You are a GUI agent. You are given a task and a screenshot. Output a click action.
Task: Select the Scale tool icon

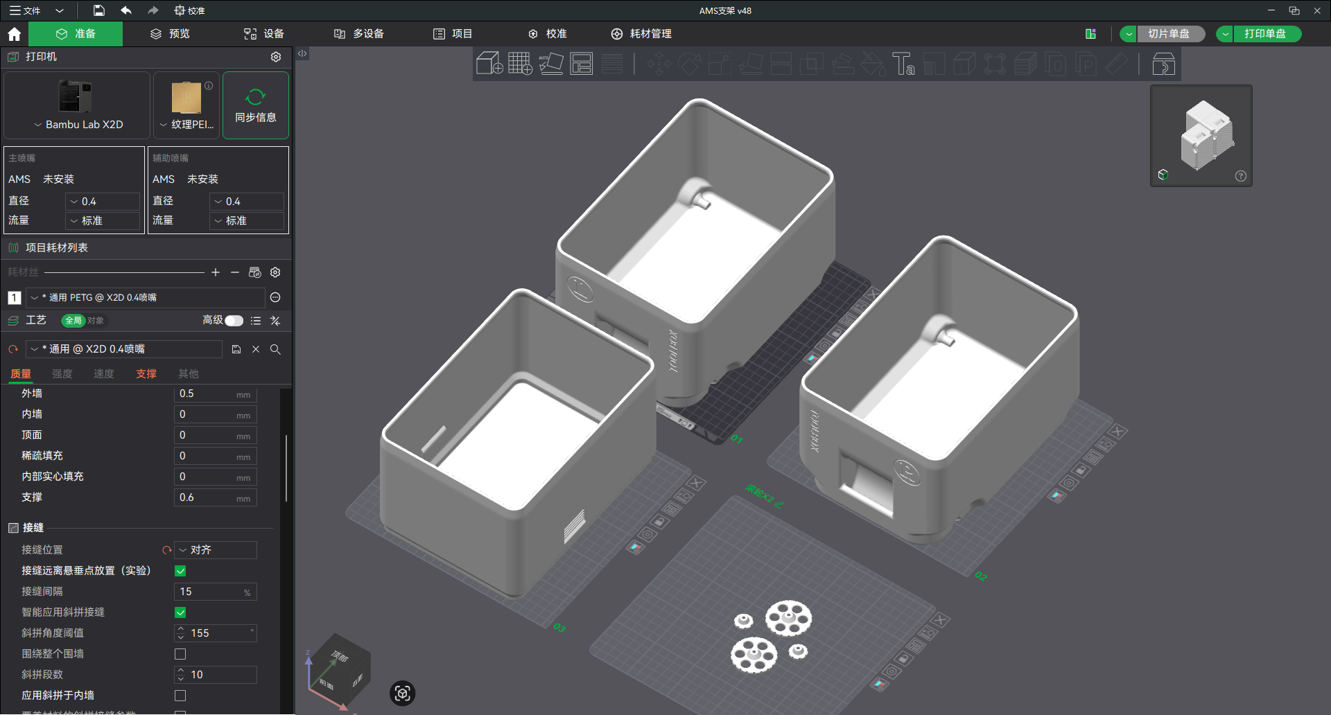[x=720, y=64]
